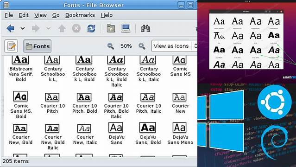The image size is (296, 167).
Task: Select Courier New, Italic font icon
Action: [84, 128]
